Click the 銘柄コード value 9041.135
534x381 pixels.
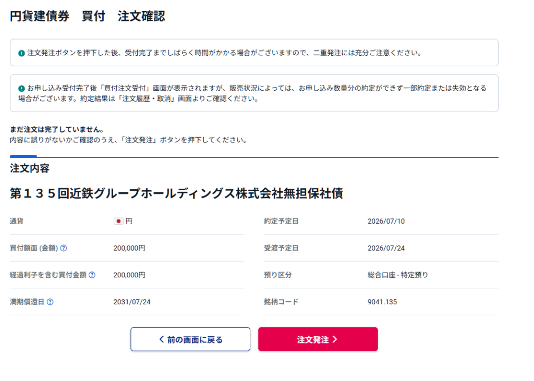(x=382, y=302)
